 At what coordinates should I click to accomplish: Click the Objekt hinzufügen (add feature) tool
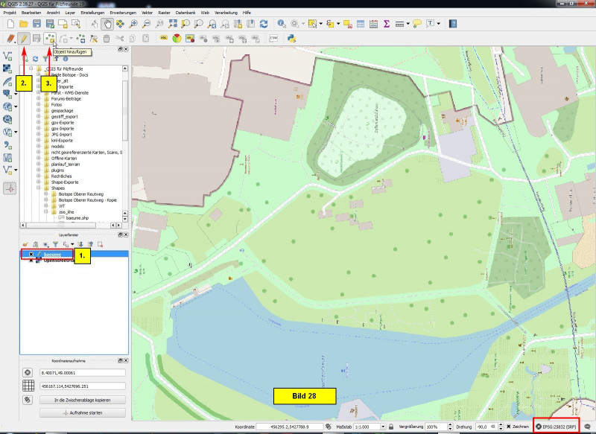[50, 38]
